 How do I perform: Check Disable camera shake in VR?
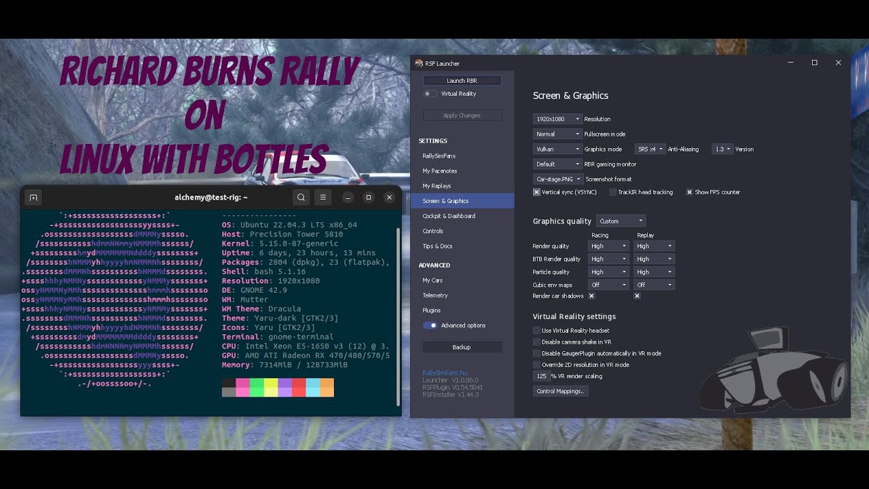(536, 342)
